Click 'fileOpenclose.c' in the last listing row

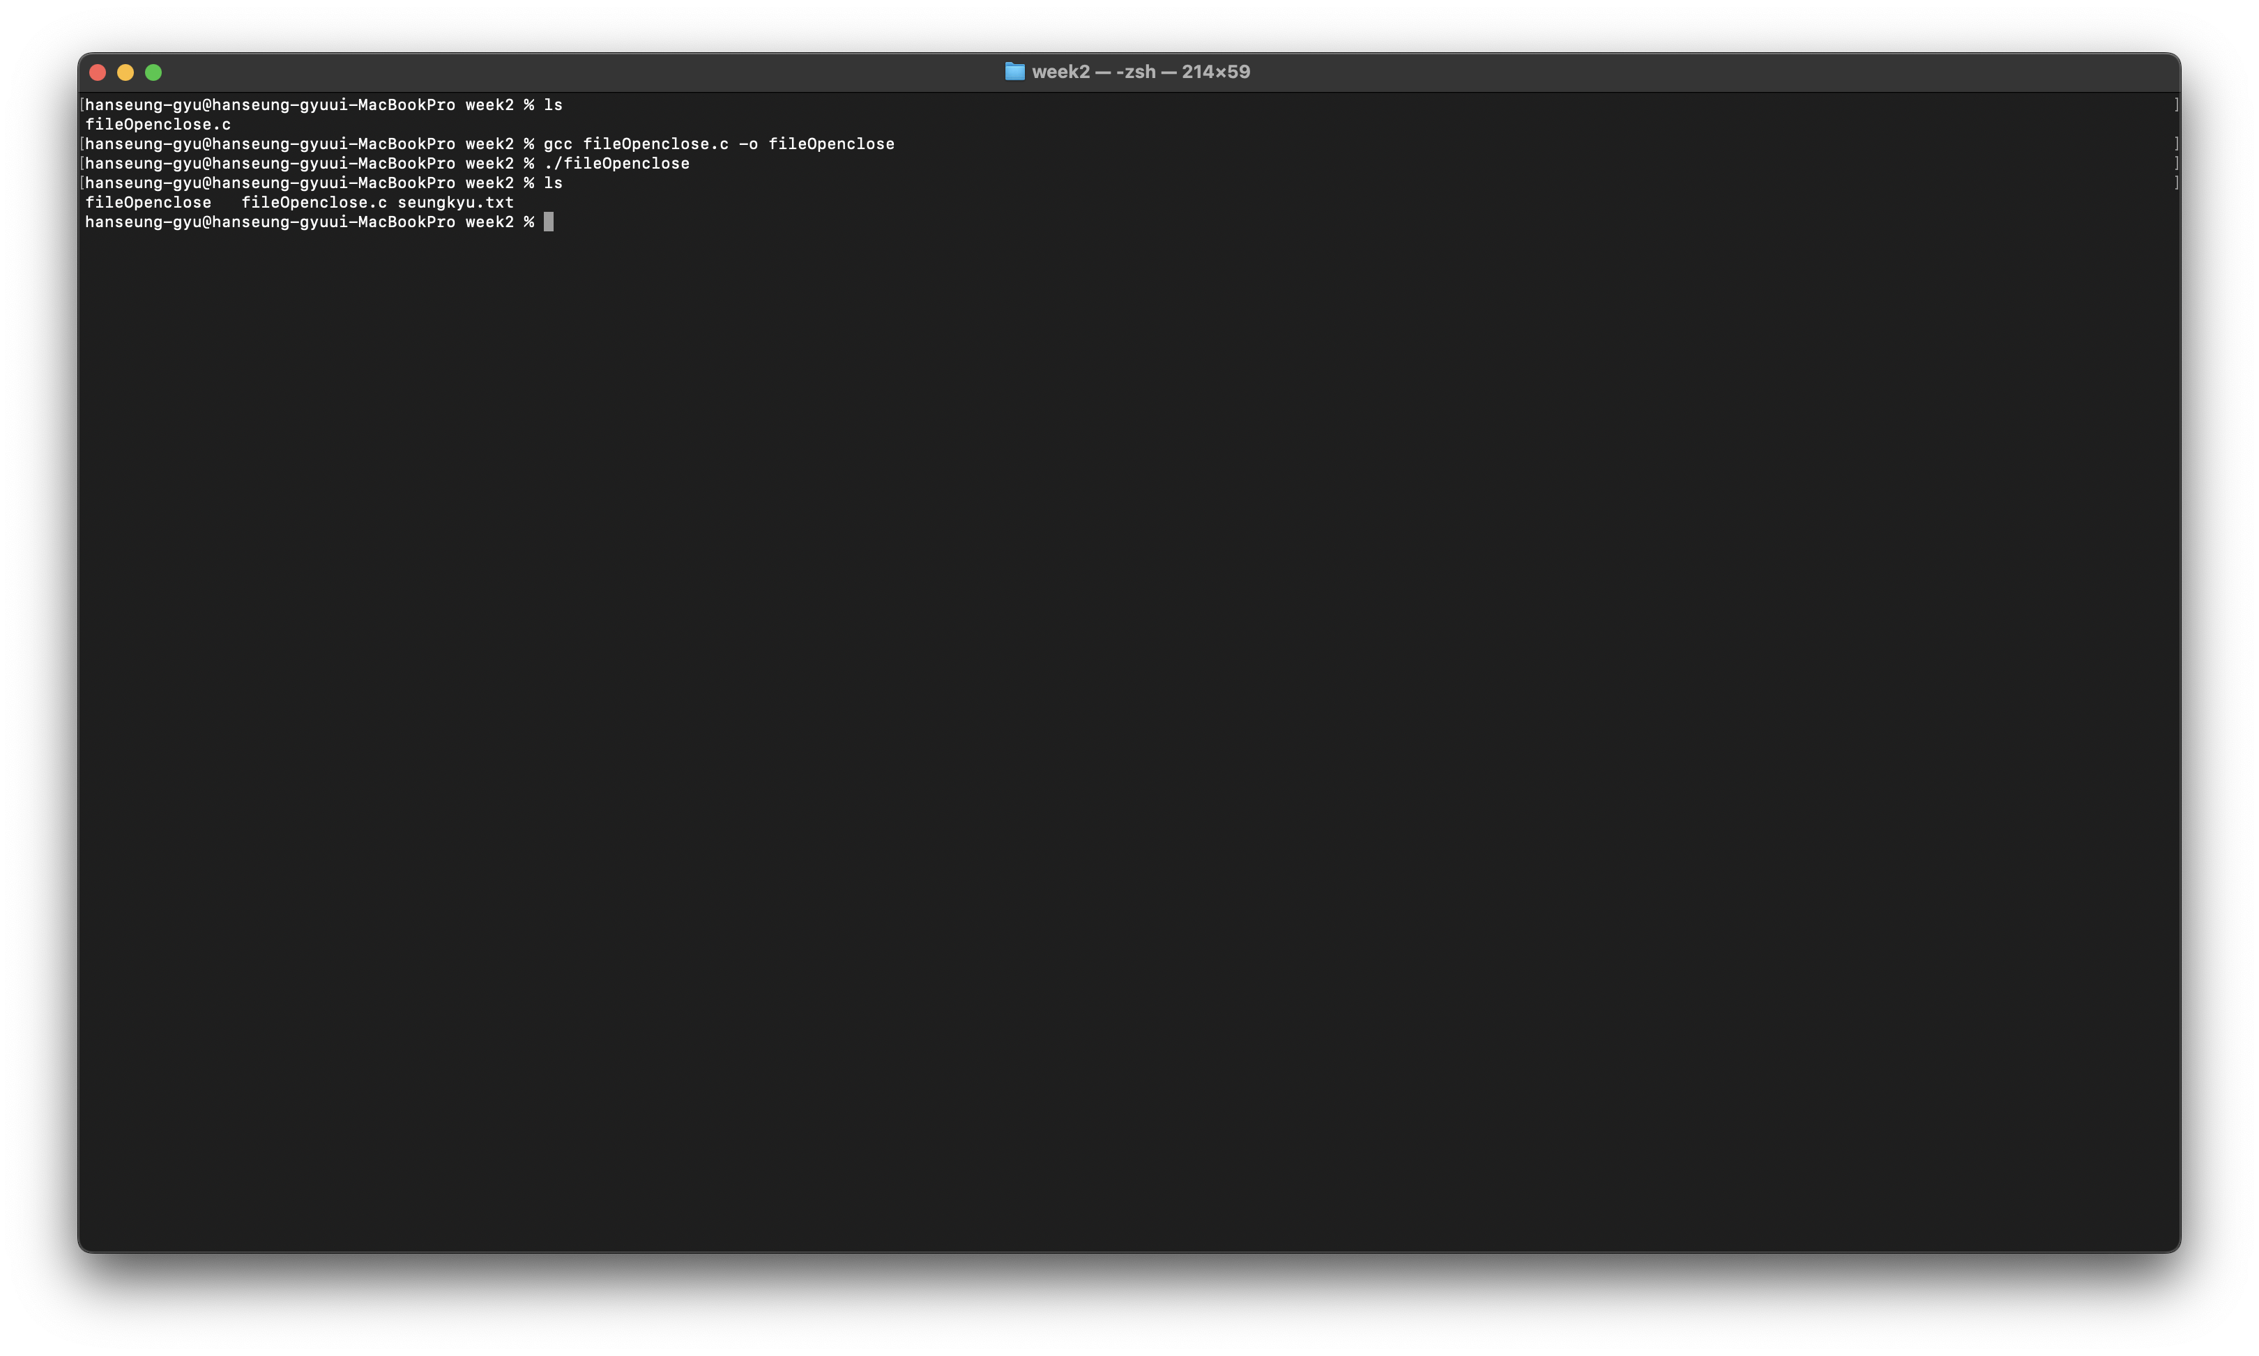[314, 203]
